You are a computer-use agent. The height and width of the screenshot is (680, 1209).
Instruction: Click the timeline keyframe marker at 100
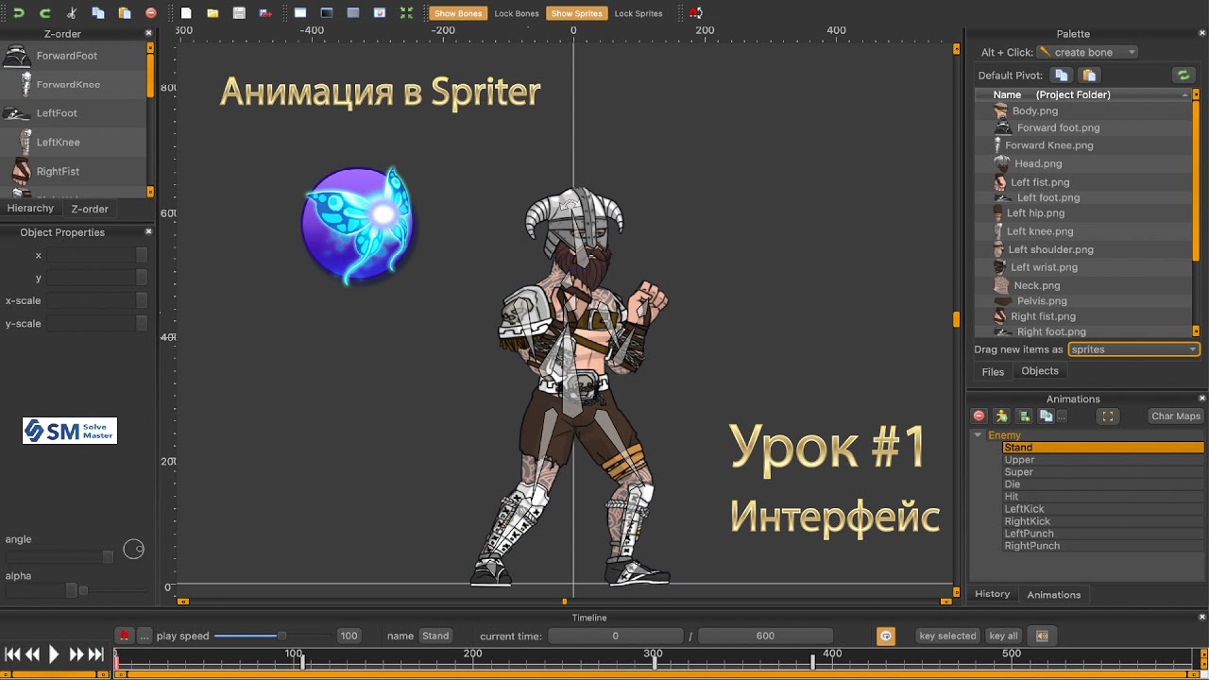point(301,662)
